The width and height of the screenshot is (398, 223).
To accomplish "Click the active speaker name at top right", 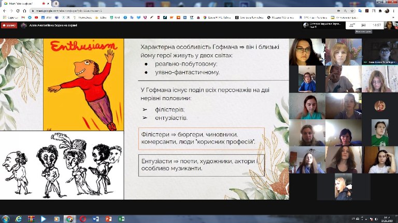I will (x=325, y=25).
